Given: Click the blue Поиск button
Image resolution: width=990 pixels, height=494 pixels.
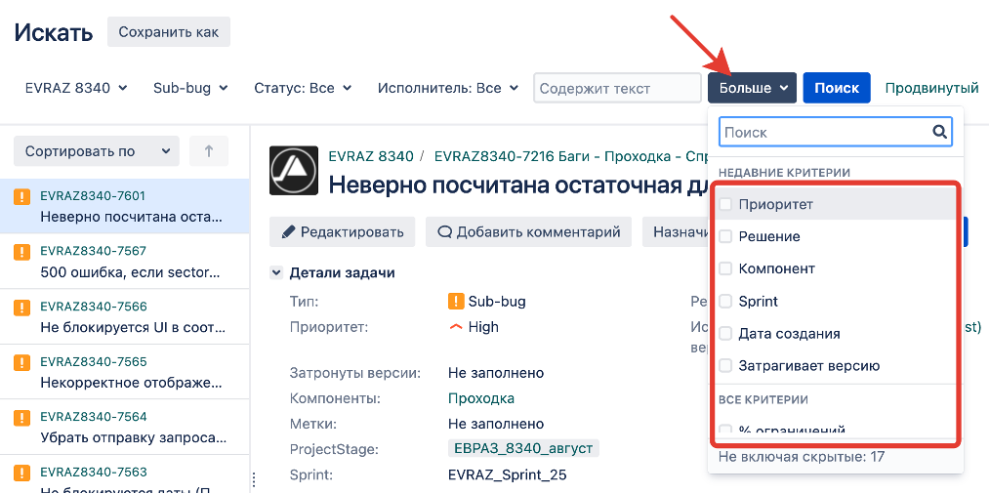Looking at the screenshot, I should point(837,88).
